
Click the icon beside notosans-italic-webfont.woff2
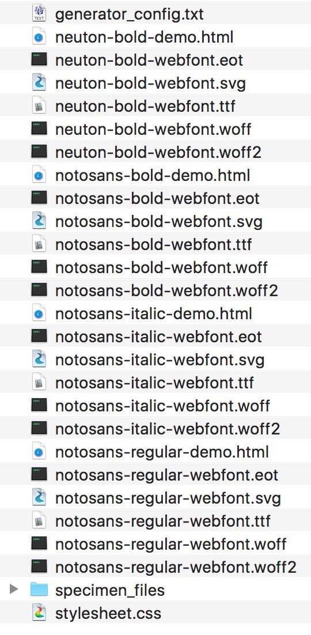39,429
